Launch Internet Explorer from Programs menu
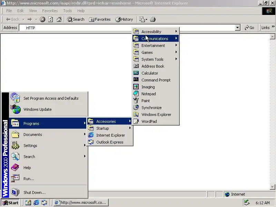The height and width of the screenshot is (207, 276). coord(110,135)
